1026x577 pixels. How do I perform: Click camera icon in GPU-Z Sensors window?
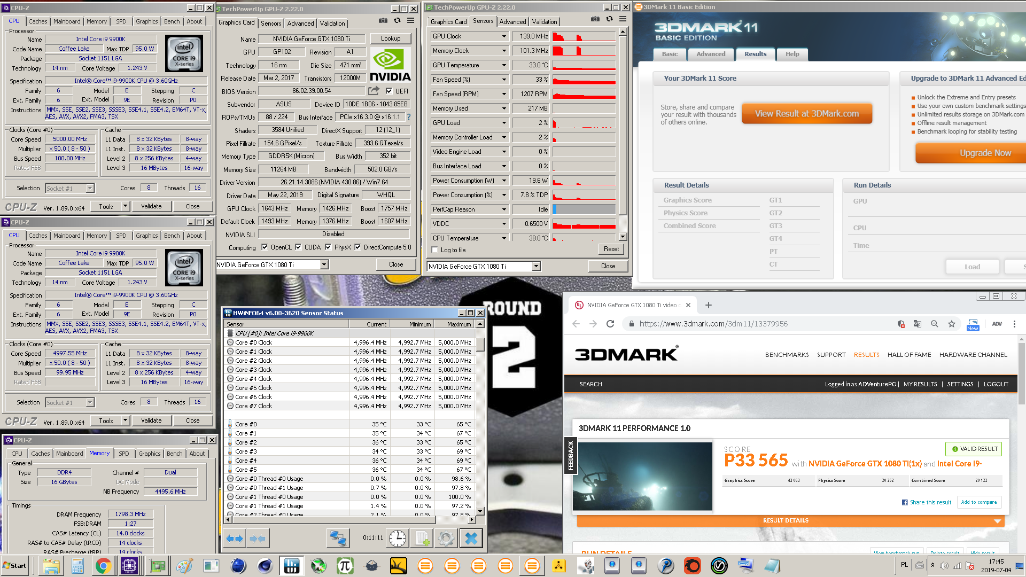click(x=595, y=19)
